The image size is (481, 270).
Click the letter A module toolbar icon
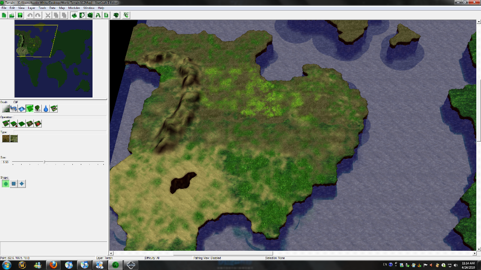point(98,15)
